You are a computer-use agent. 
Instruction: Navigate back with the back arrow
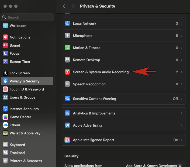click(64, 6)
